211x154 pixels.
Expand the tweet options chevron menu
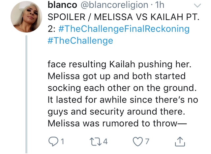[x=197, y=6]
